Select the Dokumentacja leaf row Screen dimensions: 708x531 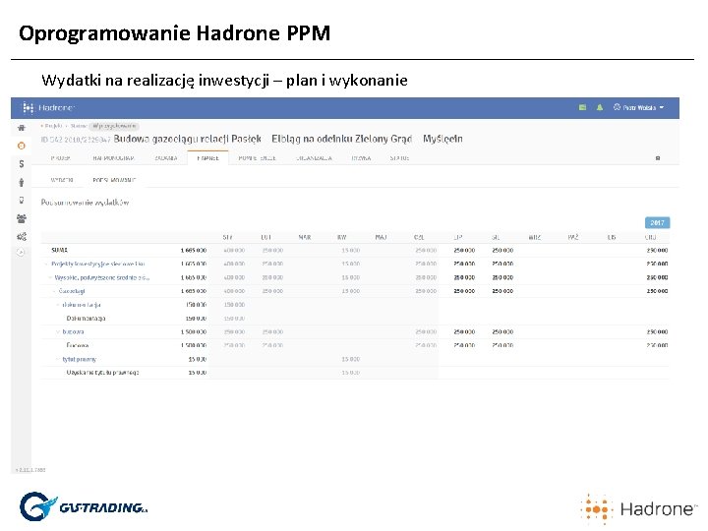[x=86, y=319]
